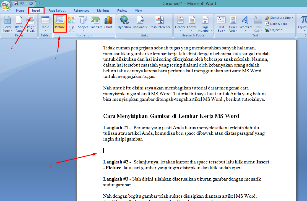Expand the Undo history dropdown arrow
Image resolution: width=307 pixels, height=201 pixels.
26,3
